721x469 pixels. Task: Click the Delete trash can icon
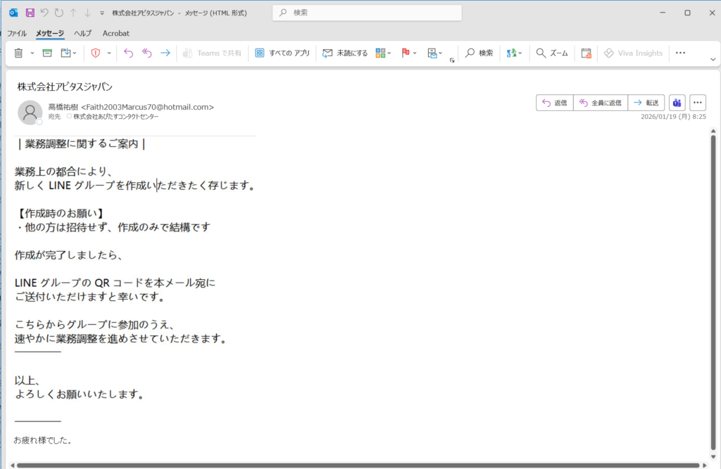[x=18, y=53]
